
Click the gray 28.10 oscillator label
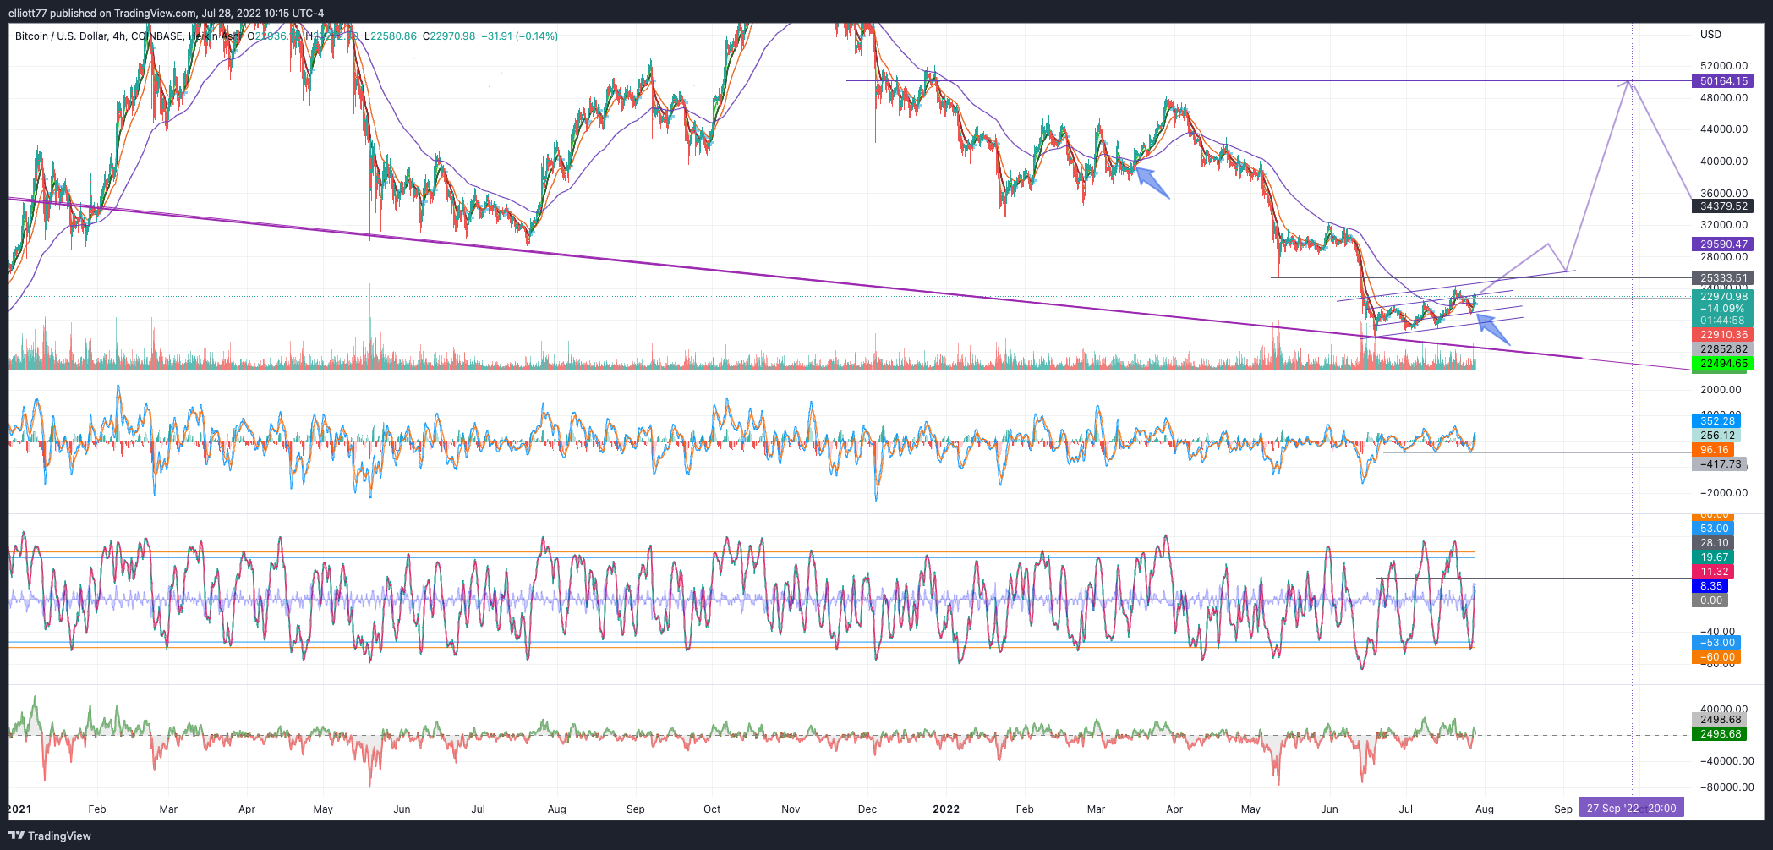tap(1713, 543)
